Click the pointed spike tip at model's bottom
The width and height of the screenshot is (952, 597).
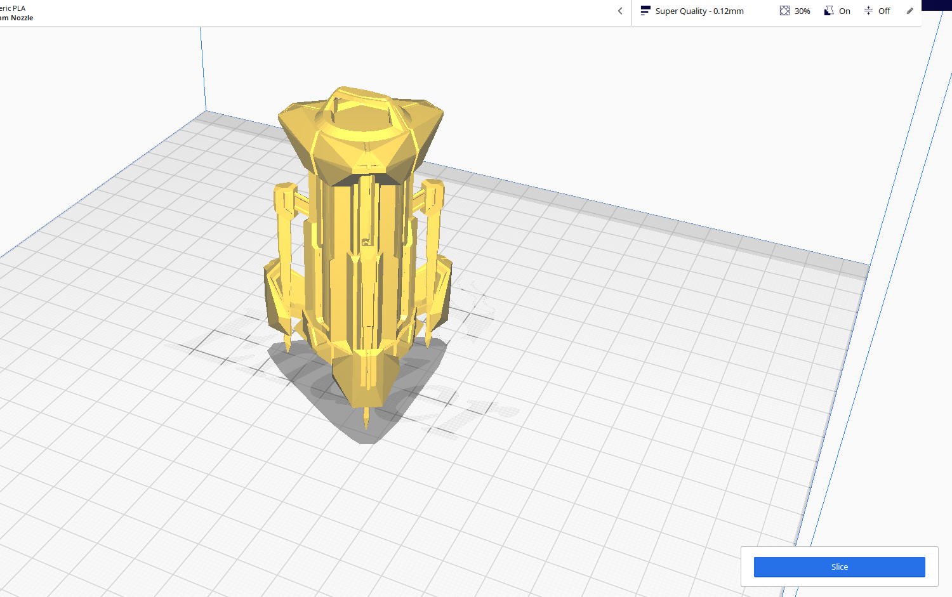click(366, 419)
